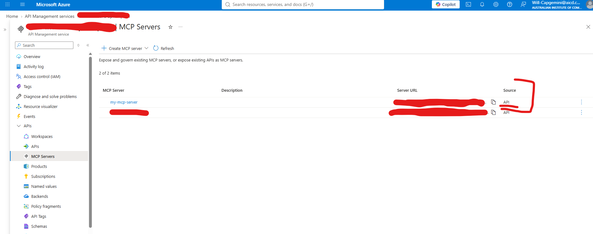
Task: Click the sidebar vertical scrollbar
Action: tap(90, 142)
